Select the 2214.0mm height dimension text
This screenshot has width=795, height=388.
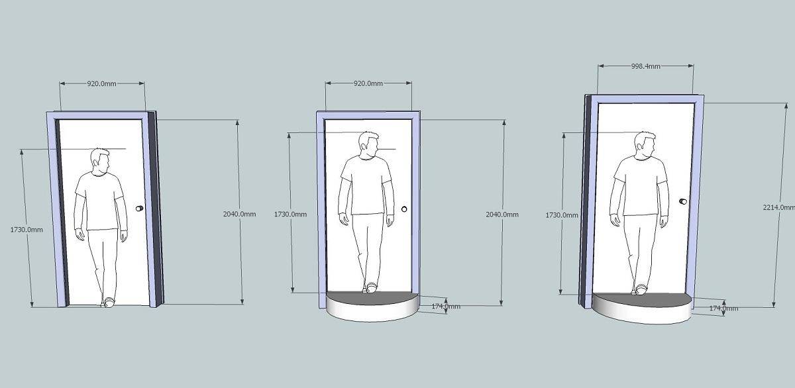[778, 207]
